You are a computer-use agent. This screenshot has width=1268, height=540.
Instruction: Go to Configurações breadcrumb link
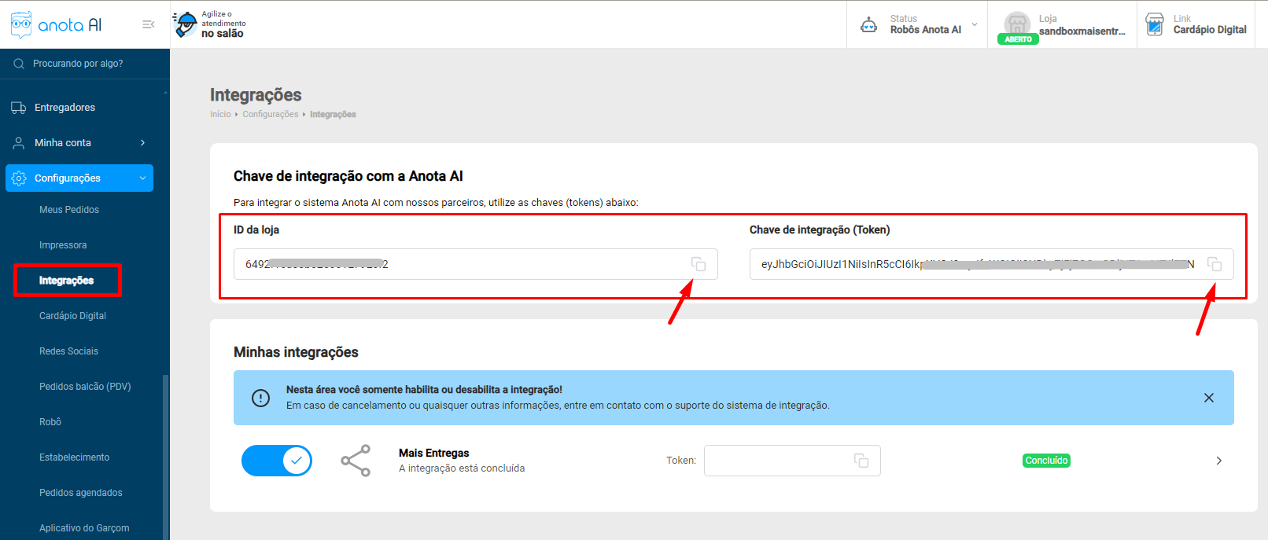coord(271,115)
